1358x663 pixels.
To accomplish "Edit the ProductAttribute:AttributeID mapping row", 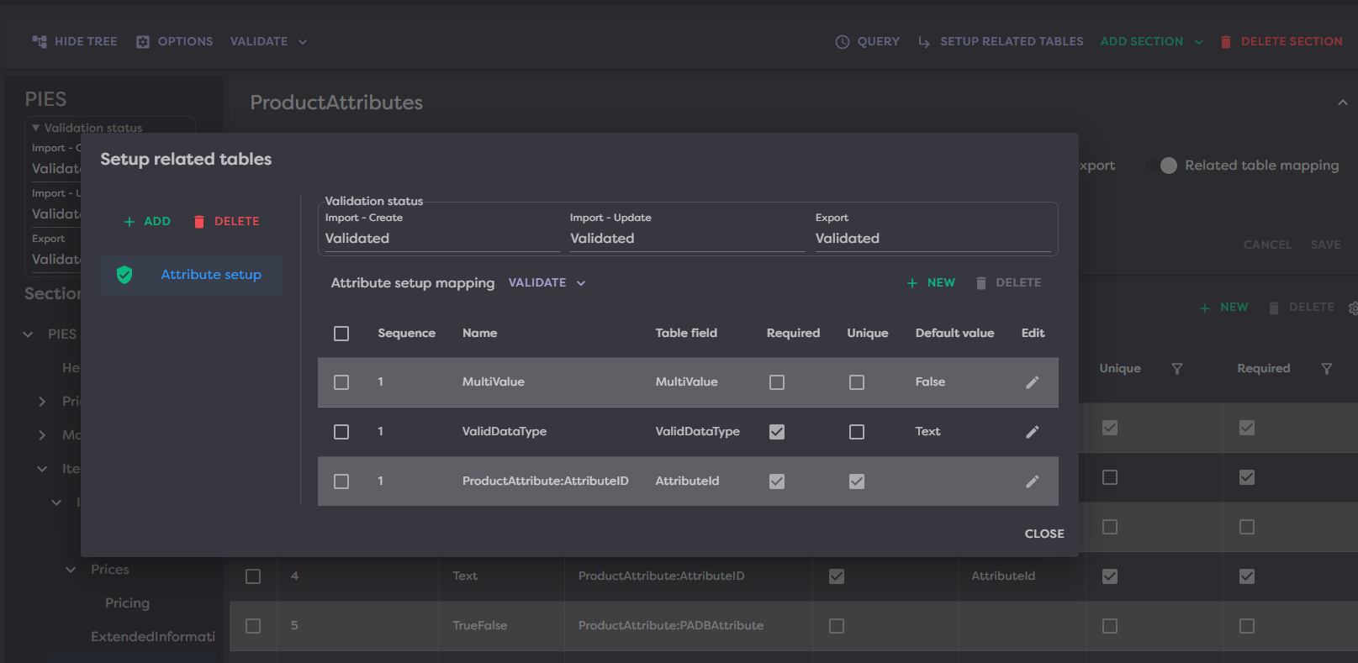I will [1032, 481].
